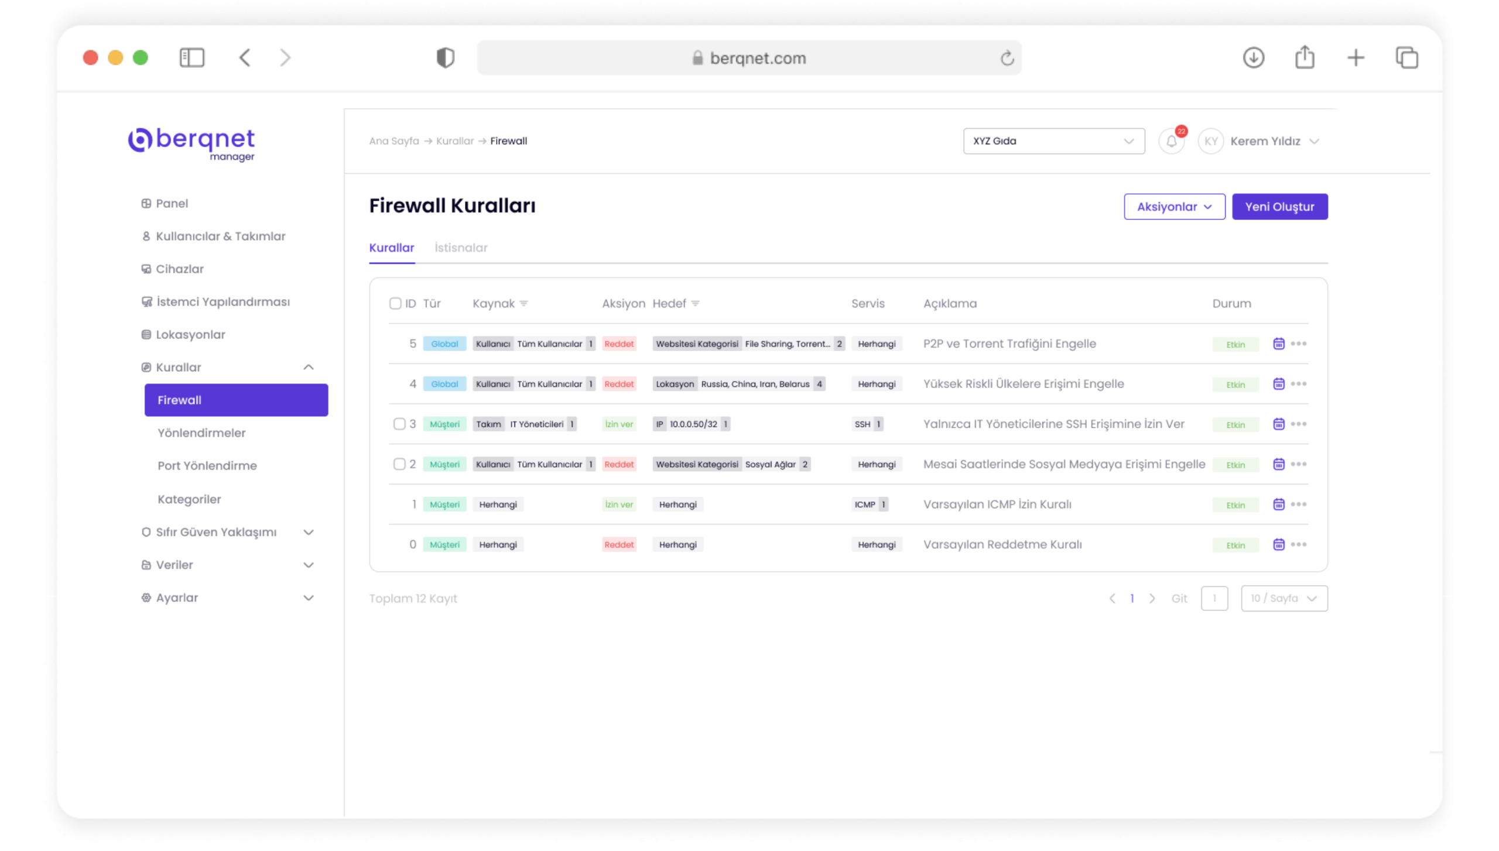The height and width of the screenshot is (851, 1499).
Task: Click the Git page number input
Action: click(x=1214, y=598)
